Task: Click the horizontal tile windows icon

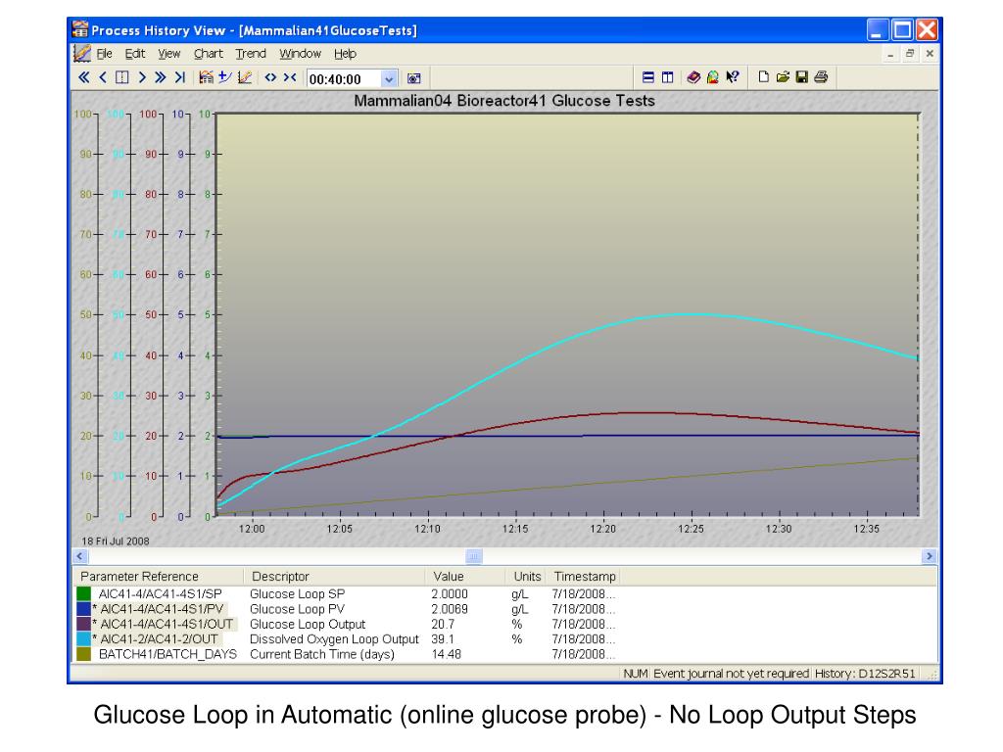Action: (x=648, y=77)
